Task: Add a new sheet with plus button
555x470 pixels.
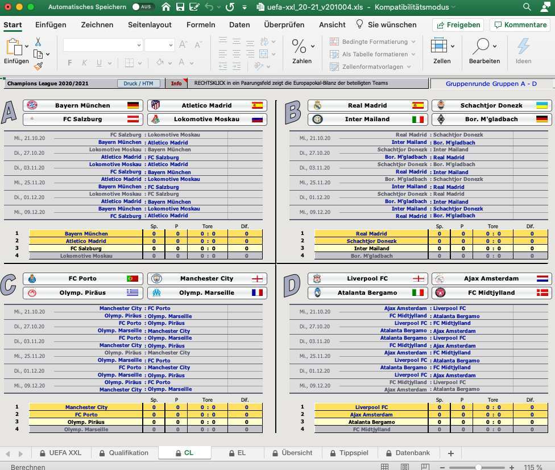Action: click(x=451, y=453)
